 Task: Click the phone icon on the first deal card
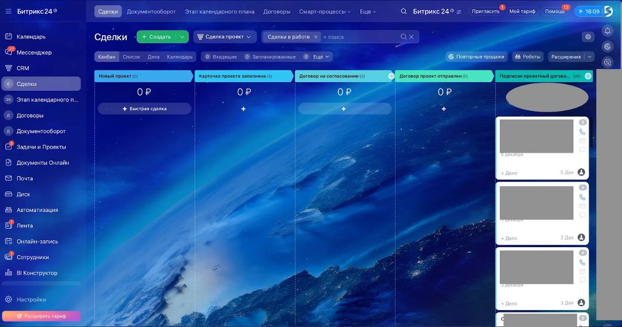[x=583, y=132]
